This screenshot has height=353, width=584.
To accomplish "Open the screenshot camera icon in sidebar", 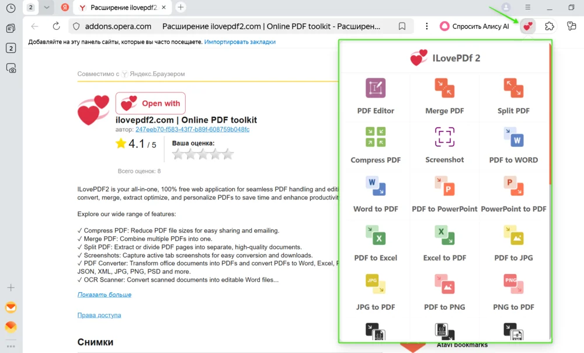I will [x=11, y=68].
